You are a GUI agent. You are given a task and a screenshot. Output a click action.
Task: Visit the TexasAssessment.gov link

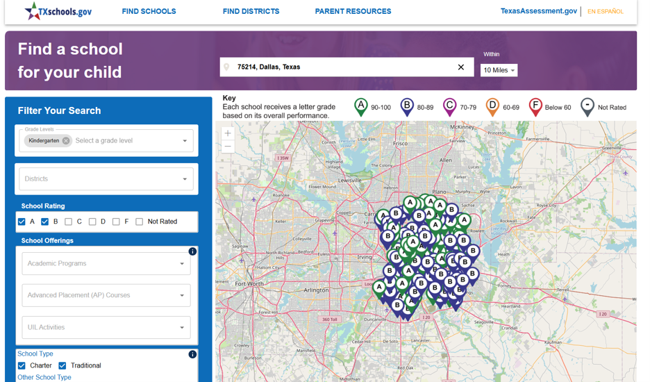[x=538, y=11]
